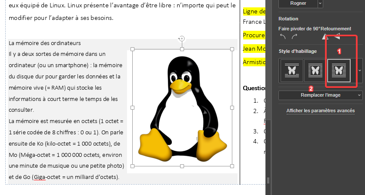Click the text 'du disque dur pour garder les données'
365x195 pixels.
(58, 77)
